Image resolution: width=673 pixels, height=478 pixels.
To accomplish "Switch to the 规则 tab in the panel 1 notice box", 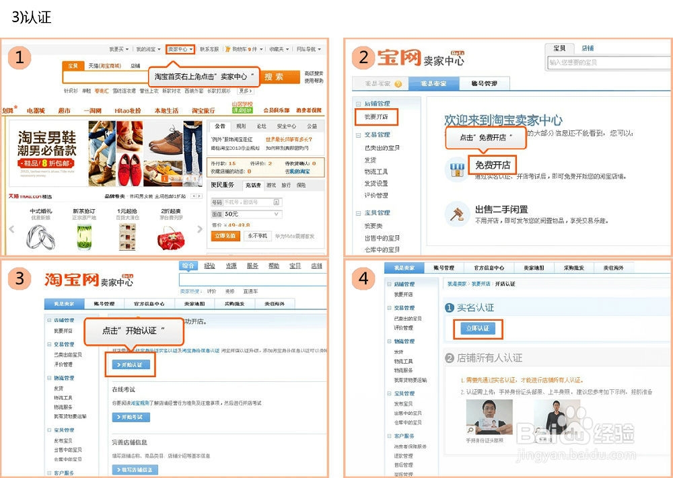I will coord(241,126).
